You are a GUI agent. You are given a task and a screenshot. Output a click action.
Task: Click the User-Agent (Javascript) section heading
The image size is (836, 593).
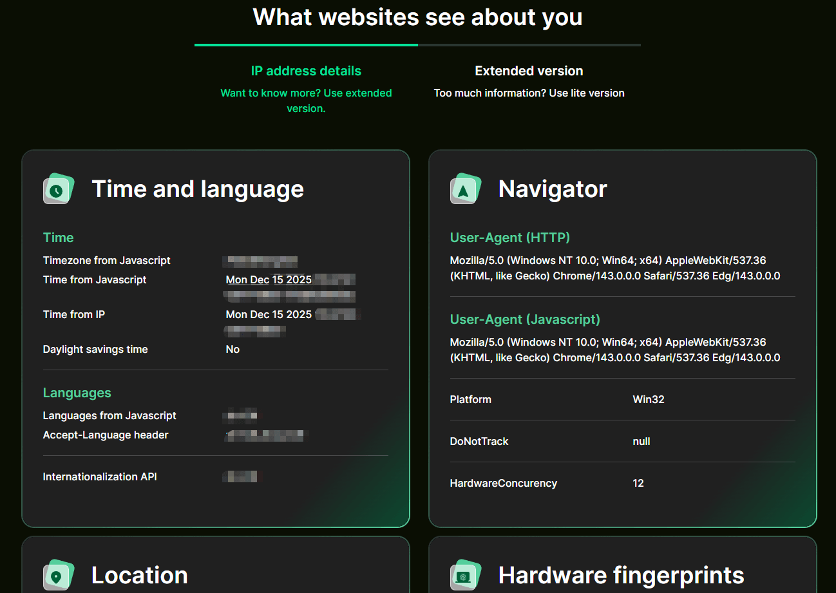click(524, 319)
